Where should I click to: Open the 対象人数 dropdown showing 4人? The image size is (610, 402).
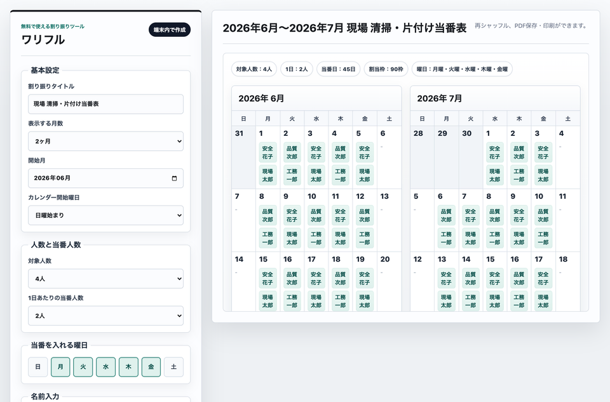click(x=106, y=279)
